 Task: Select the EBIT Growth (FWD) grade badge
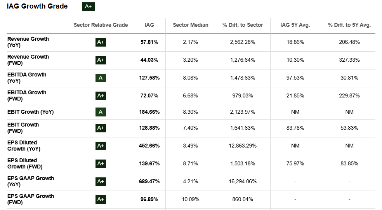tap(101, 128)
